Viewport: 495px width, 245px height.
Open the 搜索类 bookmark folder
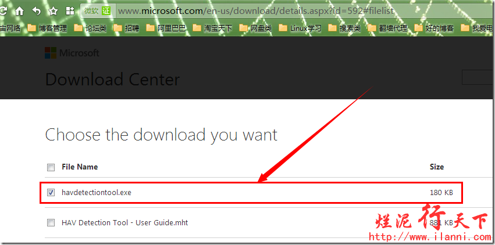[345, 28]
